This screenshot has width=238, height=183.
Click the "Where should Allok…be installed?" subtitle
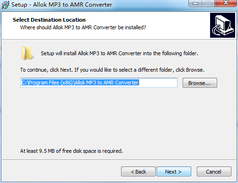[x=83, y=27]
